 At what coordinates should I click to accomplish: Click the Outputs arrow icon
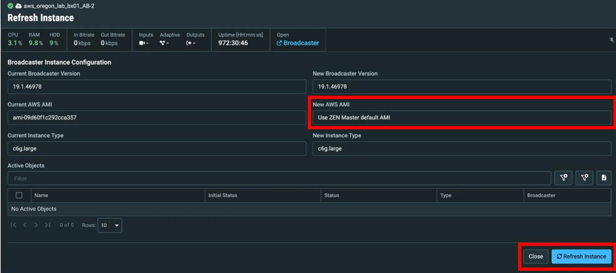tap(189, 43)
